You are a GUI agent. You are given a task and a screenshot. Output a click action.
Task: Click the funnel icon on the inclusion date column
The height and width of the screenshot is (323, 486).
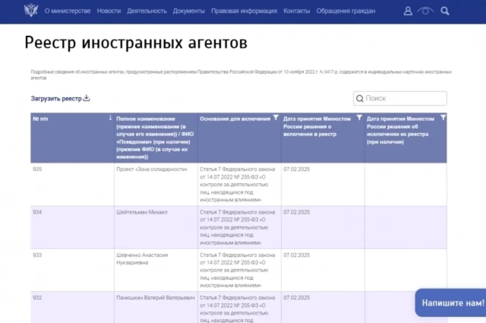(360, 118)
